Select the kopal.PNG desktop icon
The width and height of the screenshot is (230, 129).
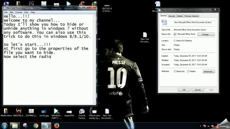pos(69,113)
